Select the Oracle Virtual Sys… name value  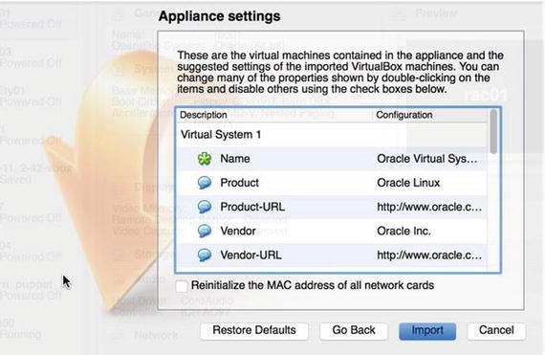coord(427,159)
